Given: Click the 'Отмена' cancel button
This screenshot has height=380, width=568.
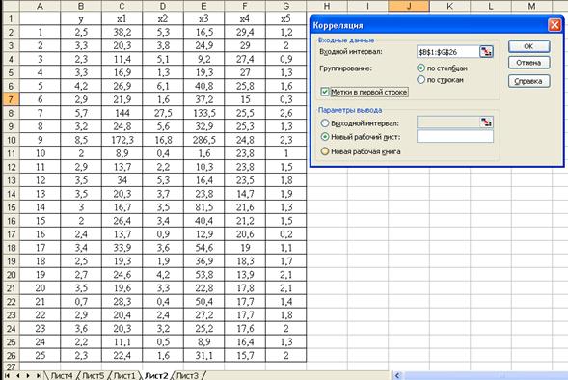Looking at the screenshot, I should click(528, 63).
